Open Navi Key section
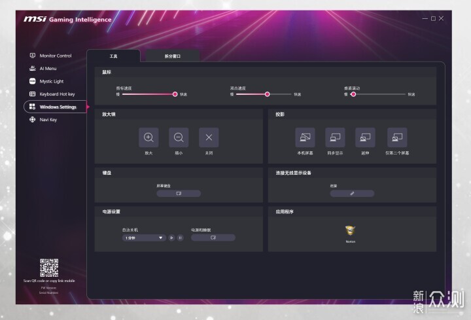The height and width of the screenshot is (320, 471). pos(43,120)
